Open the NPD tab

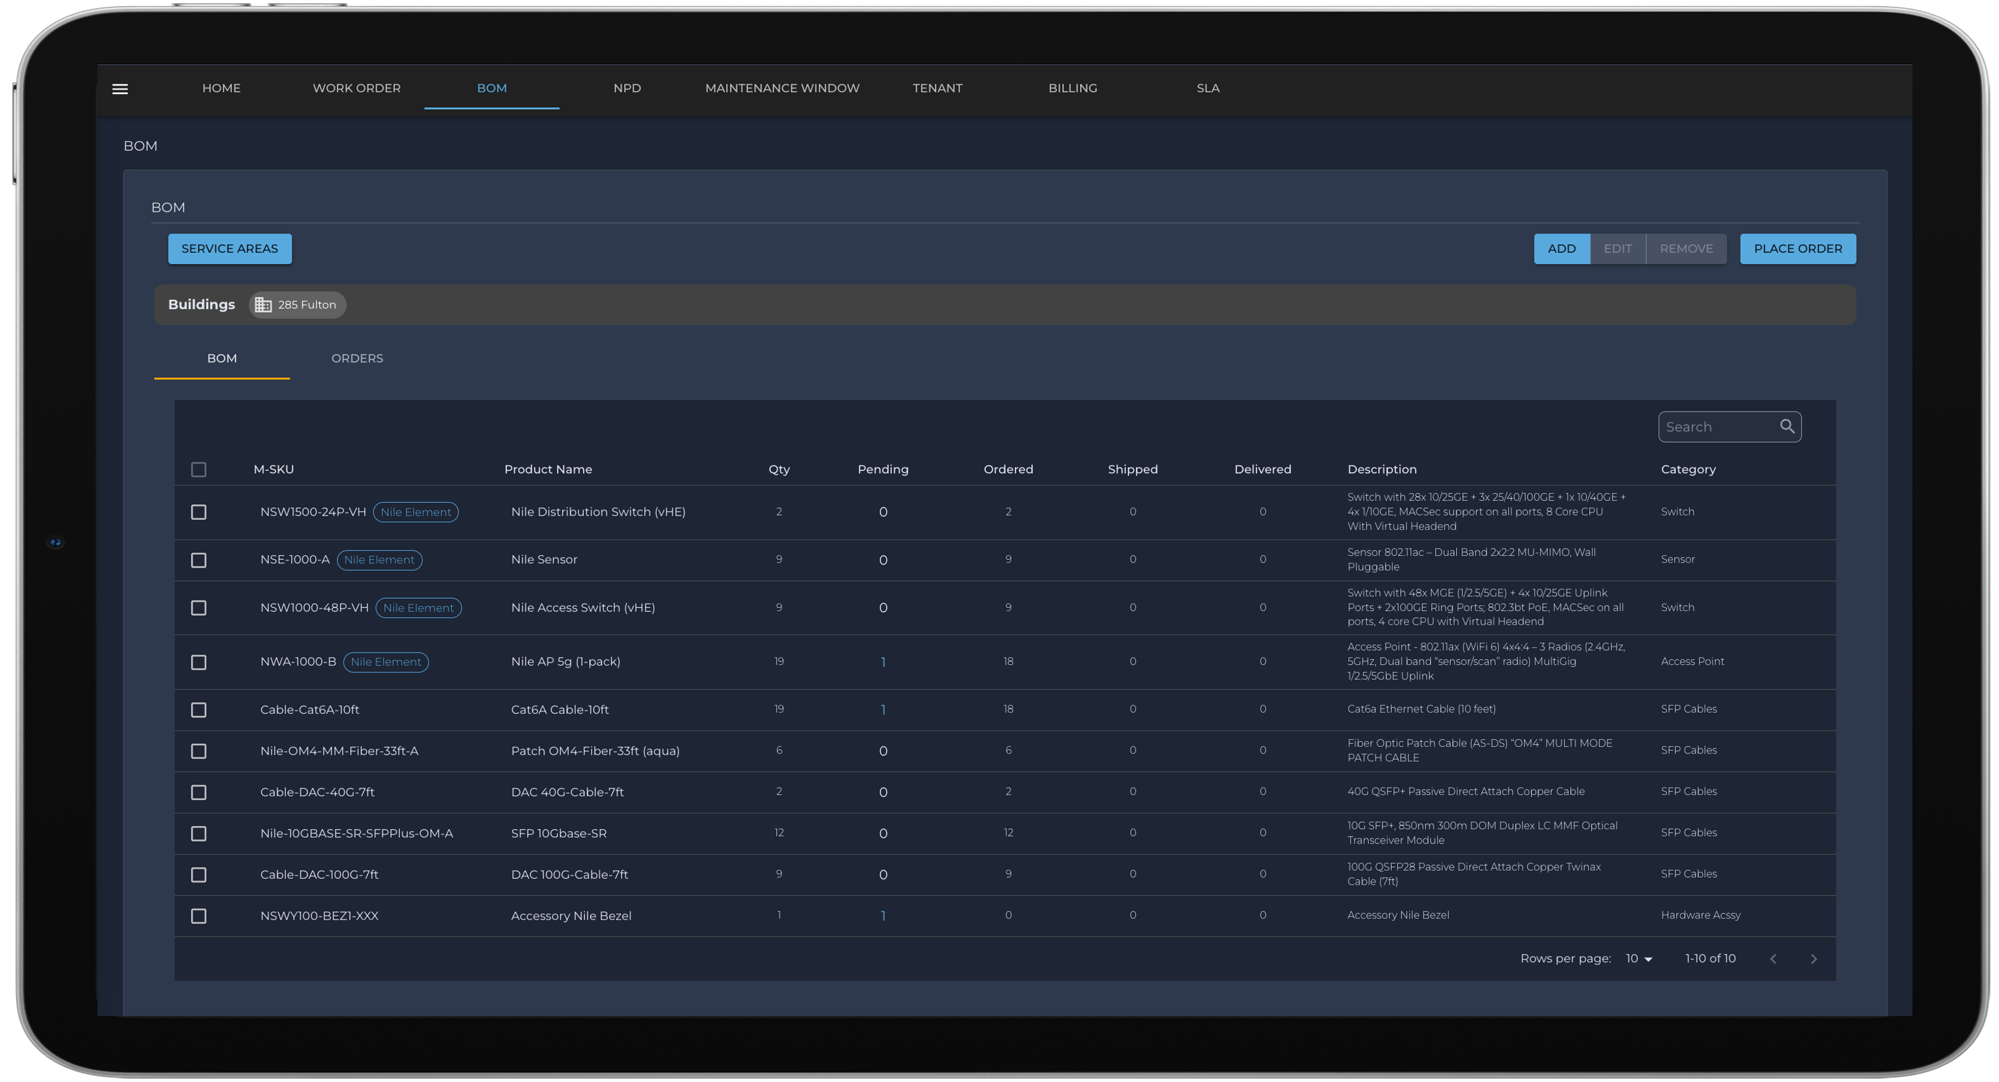[x=627, y=88]
